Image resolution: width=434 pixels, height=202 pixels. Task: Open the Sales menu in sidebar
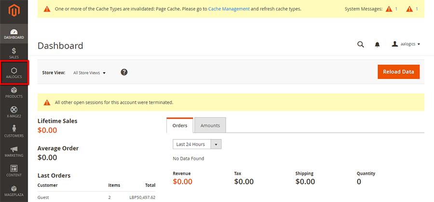(x=14, y=53)
